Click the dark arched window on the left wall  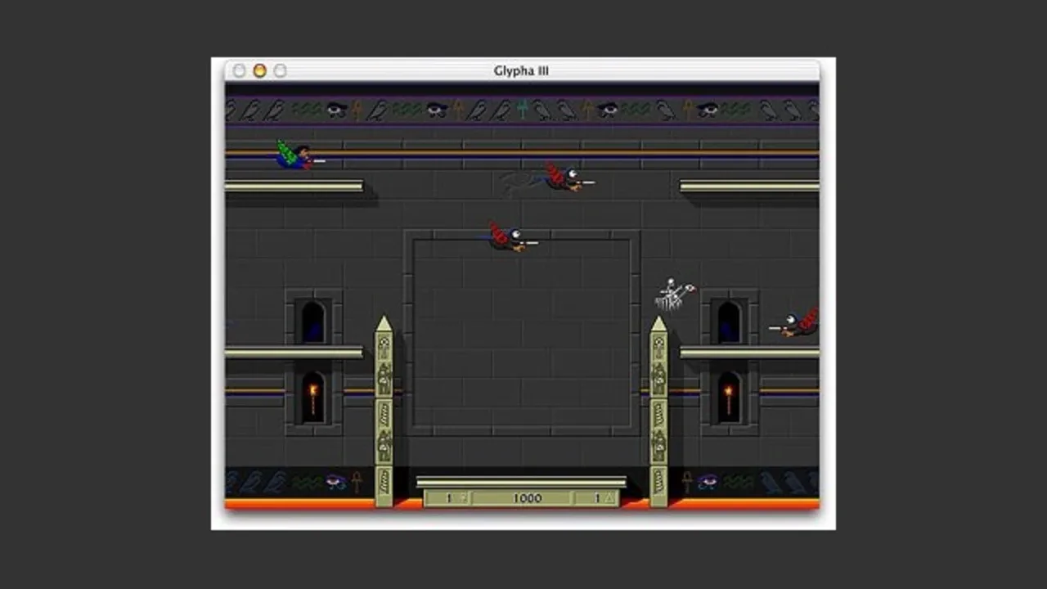312,321
